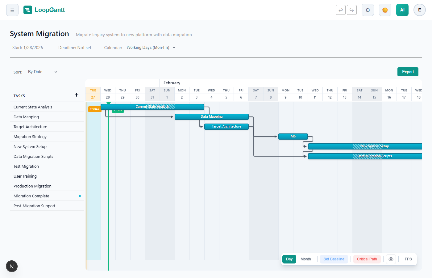Open the AI assistant
The width and height of the screenshot is (432, 278).
[x=402, y=10]
